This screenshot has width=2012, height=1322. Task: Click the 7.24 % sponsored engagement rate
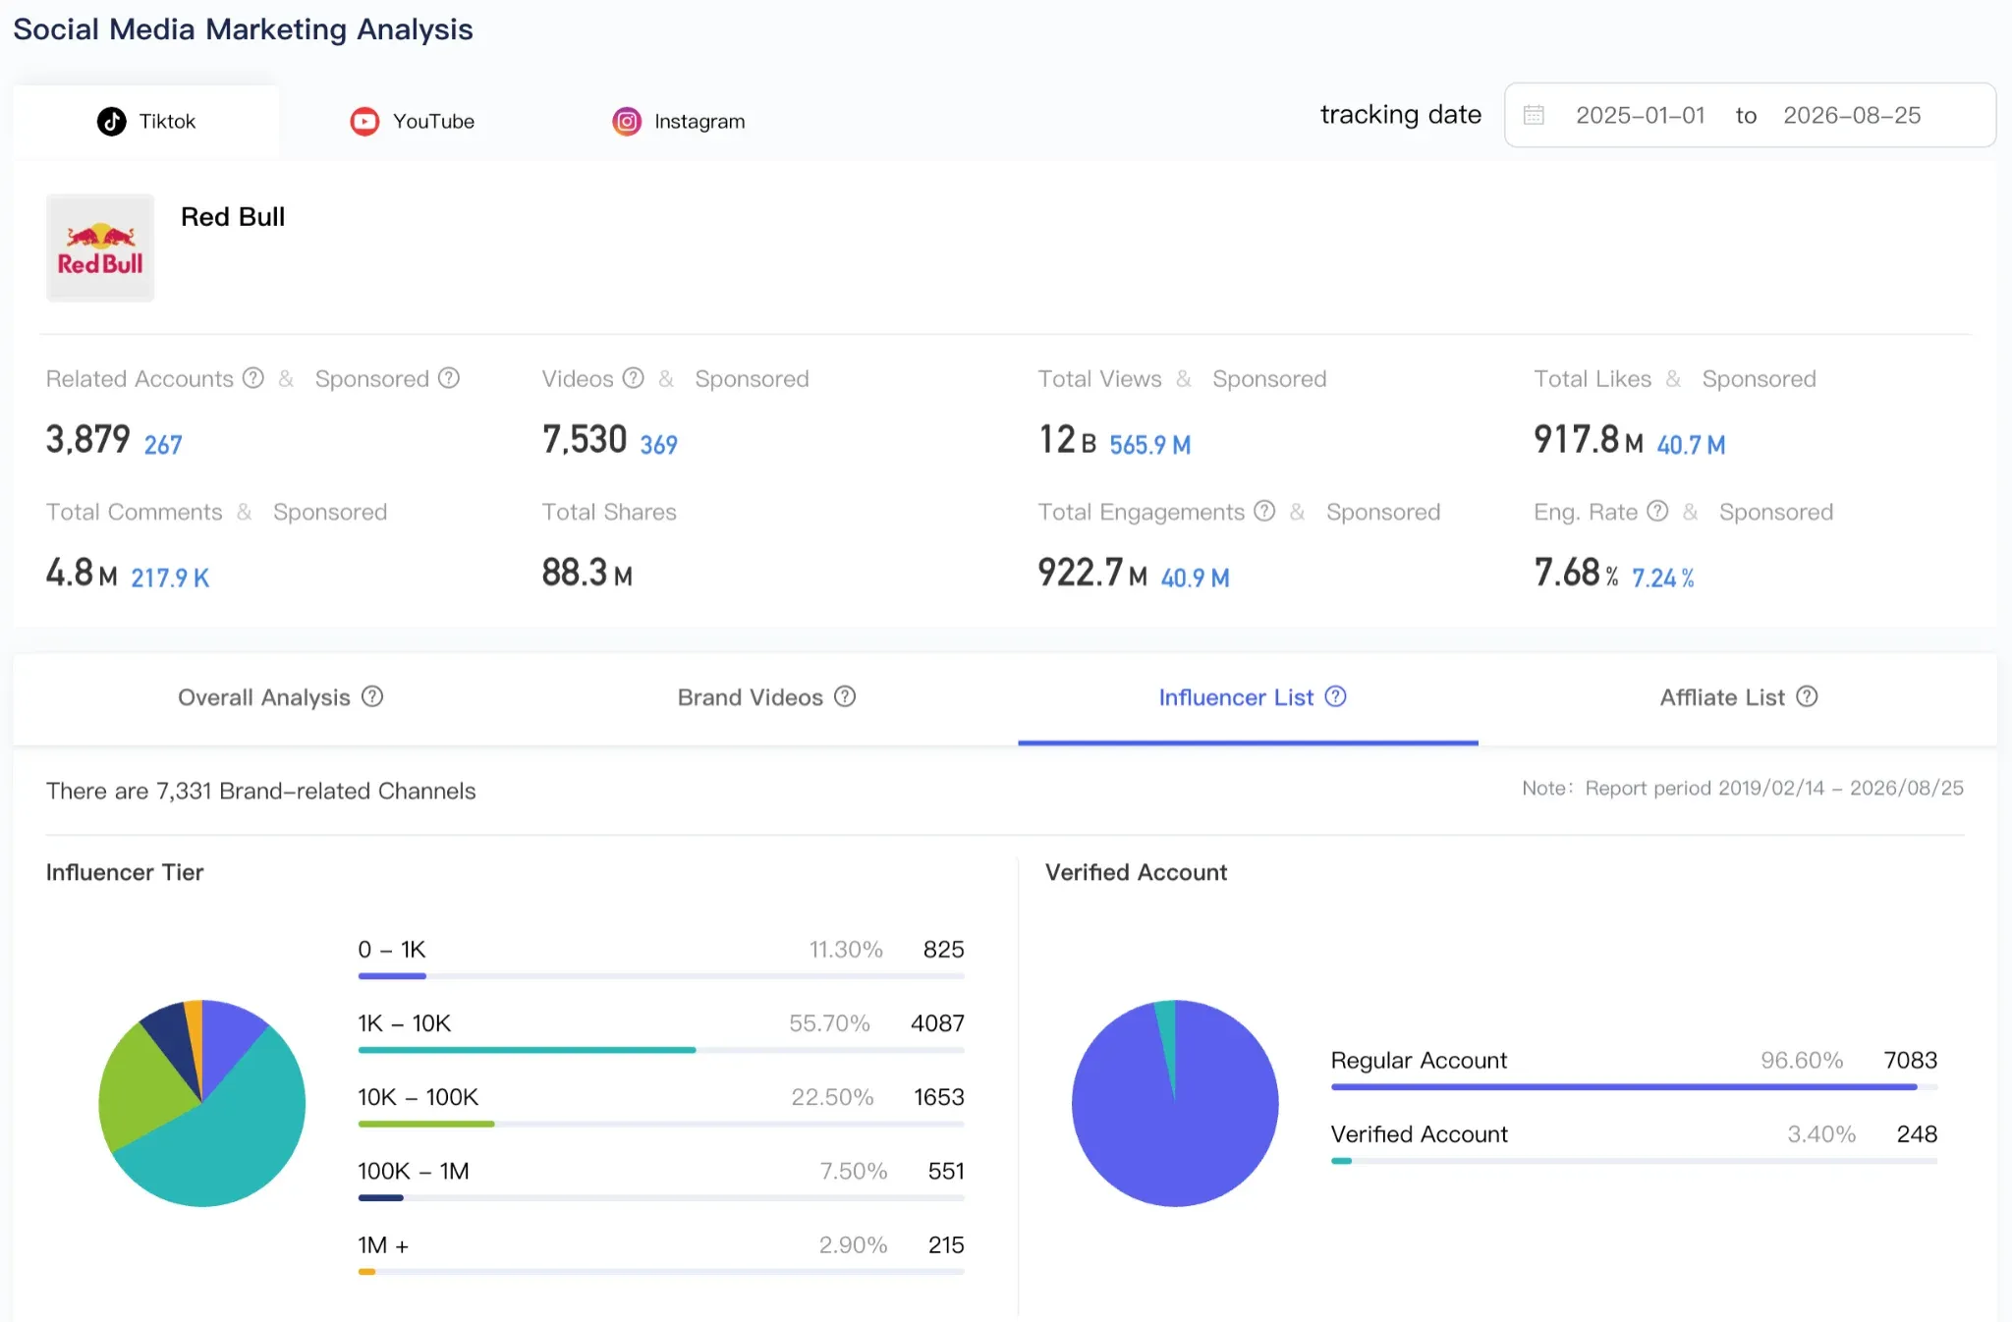pyautogui.click(x=1663, y=578)
